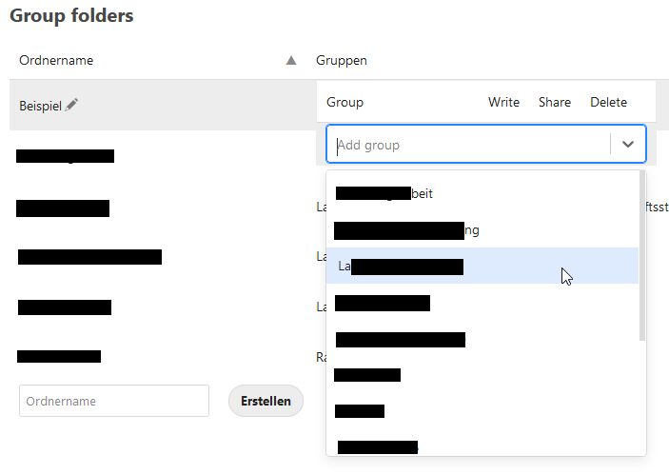The height and width of the screenshot is (475, 669).
Task: Click the Group column label
Action: (x=344, y=102)
